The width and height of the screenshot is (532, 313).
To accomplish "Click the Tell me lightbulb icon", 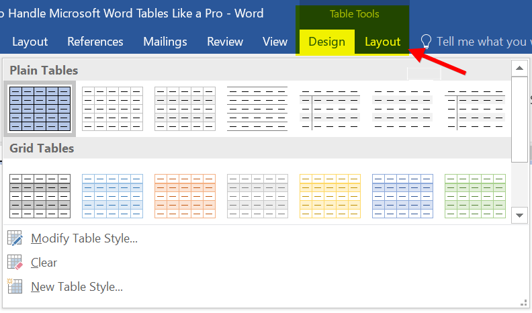I will pyautogui.click(x=425, y=42).
